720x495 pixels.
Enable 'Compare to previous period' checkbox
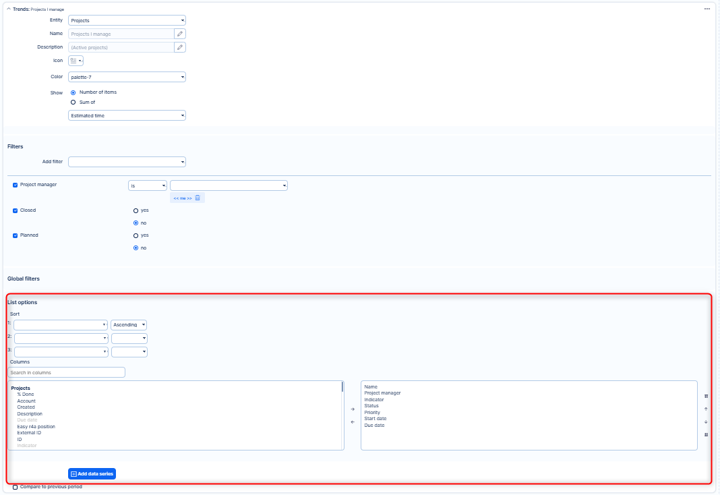(x=16, y=487)
